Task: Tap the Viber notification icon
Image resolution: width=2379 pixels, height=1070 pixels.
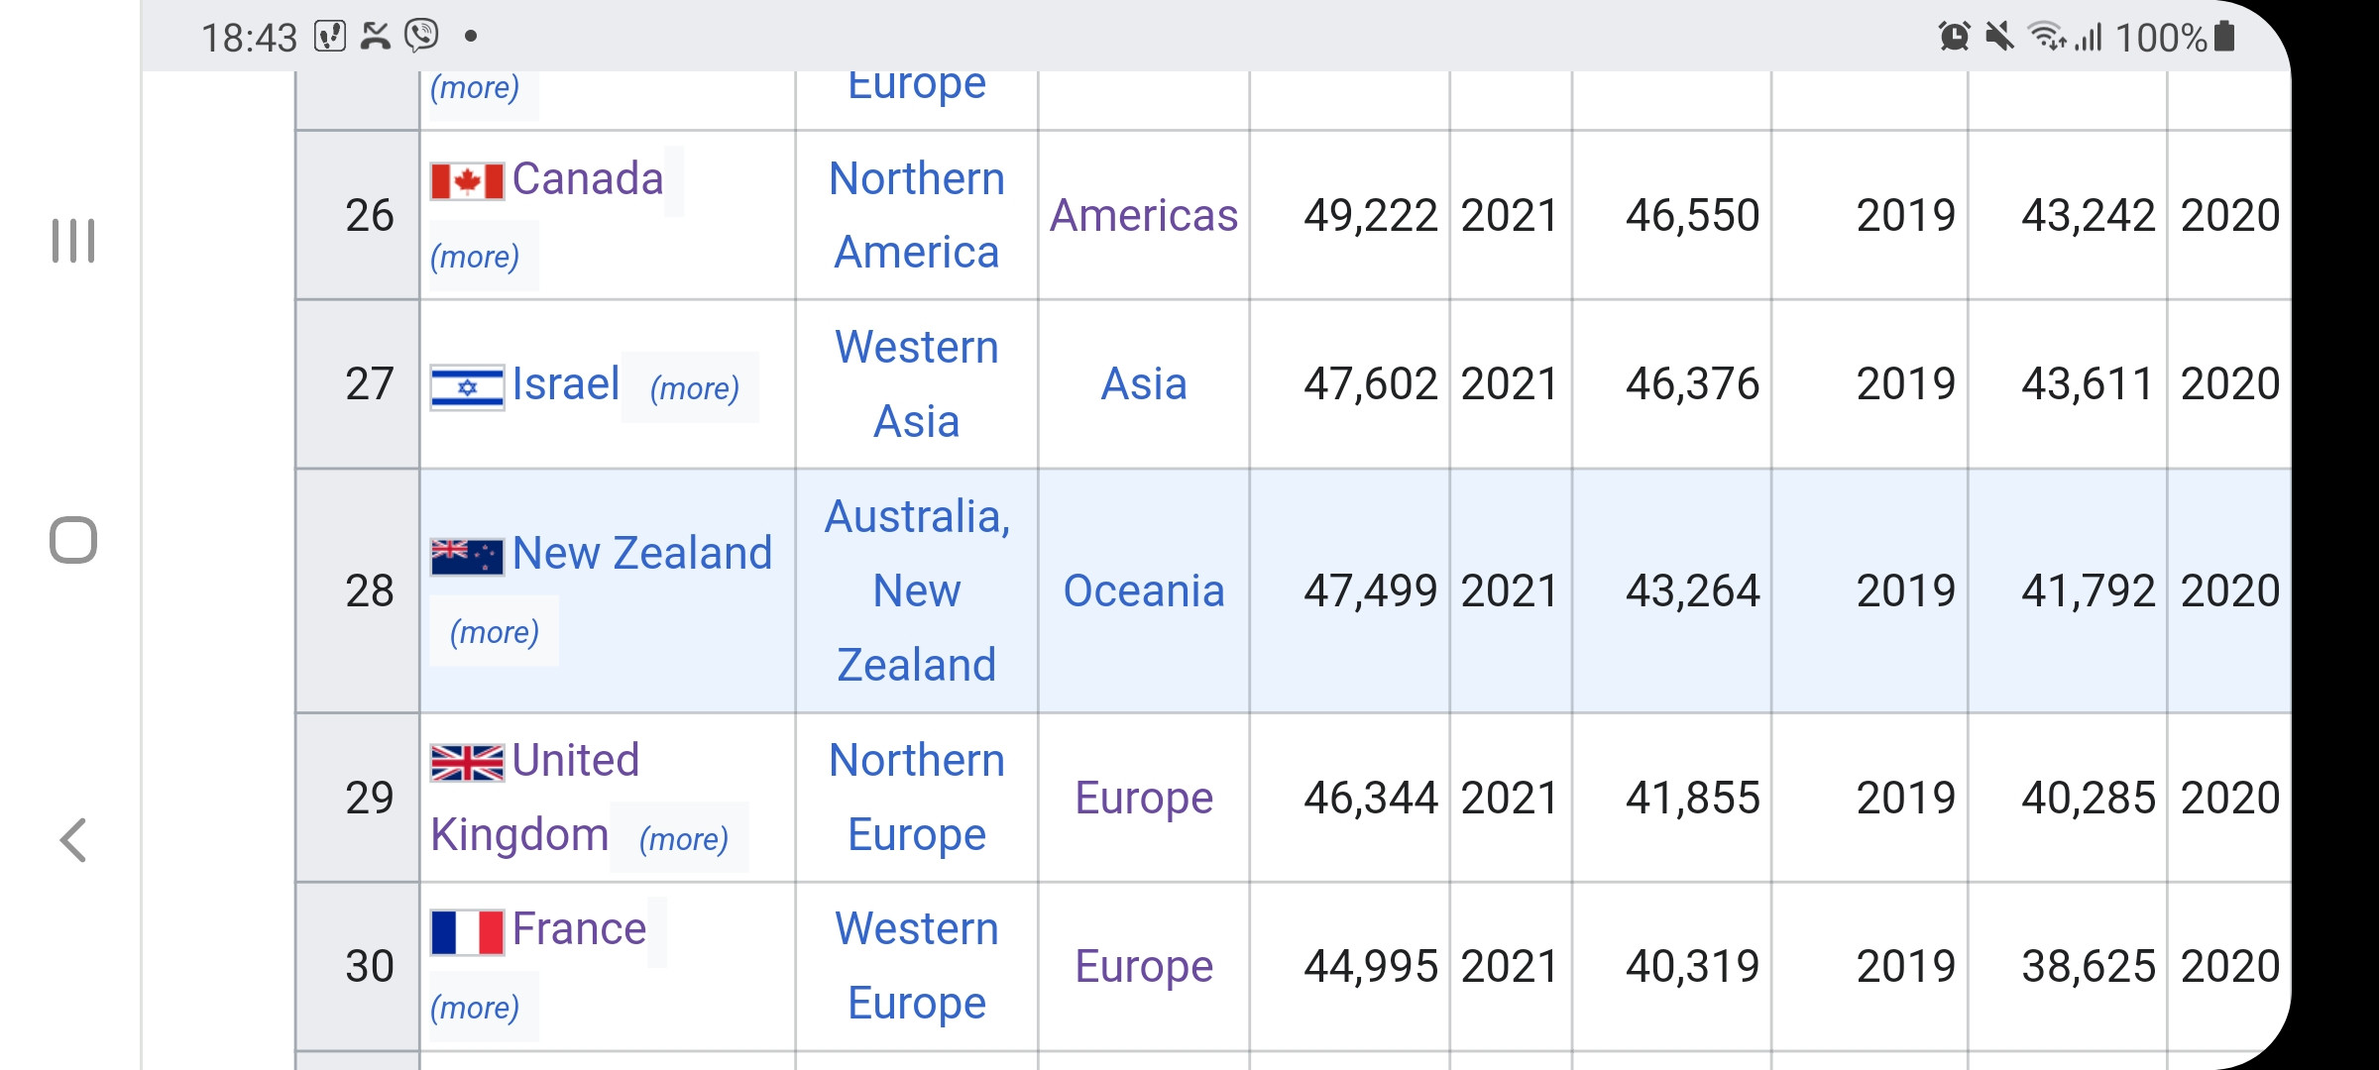Action: coord(422,37)
